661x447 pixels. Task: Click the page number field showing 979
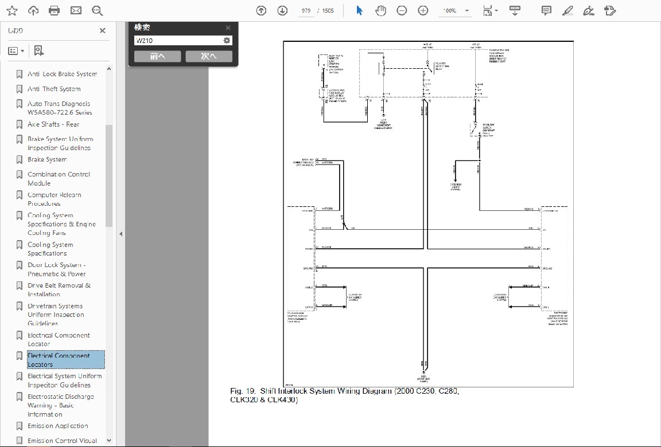coord(306,11)
